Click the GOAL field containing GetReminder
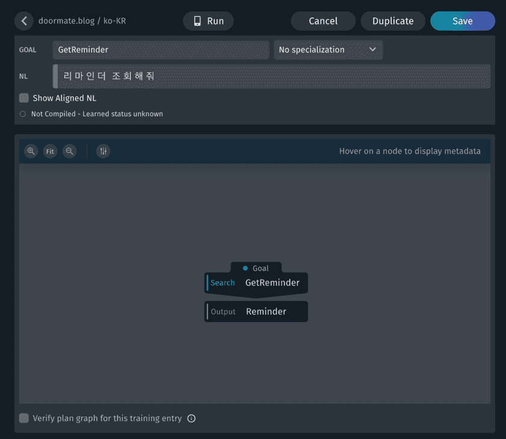506x439 pixels. click(161, 50)
